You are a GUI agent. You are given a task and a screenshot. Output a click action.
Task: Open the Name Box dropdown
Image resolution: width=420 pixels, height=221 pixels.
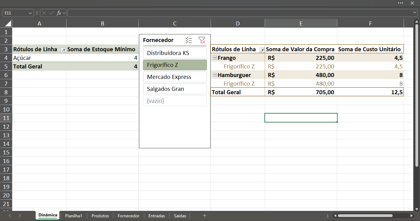(x=30, y=13)
